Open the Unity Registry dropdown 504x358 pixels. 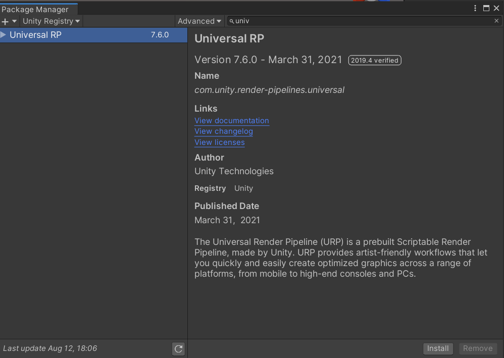coord(51,21)
